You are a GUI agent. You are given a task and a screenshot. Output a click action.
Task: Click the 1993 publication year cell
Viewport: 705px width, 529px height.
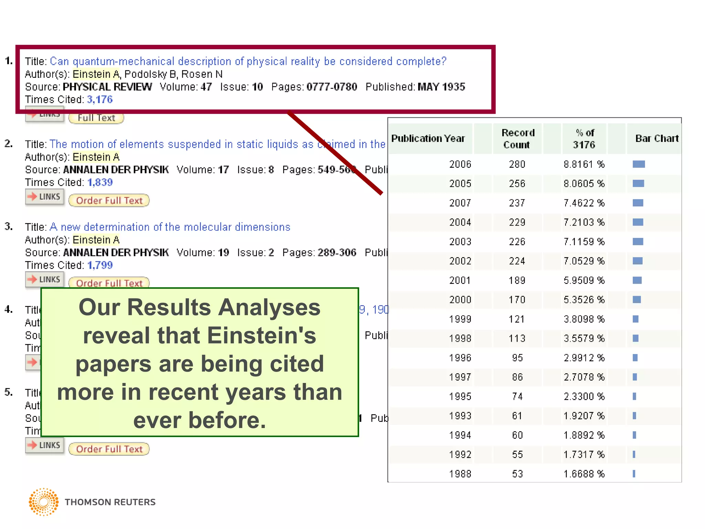click(x=460, y=416)
